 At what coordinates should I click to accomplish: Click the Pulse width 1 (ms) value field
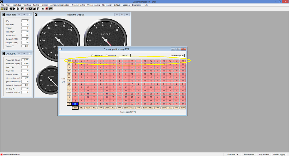[x=25, y=60]
